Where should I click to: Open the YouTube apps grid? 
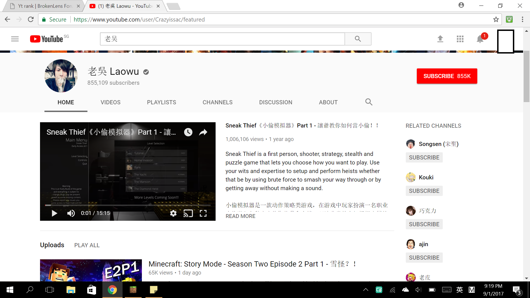[x=460, y=39]
